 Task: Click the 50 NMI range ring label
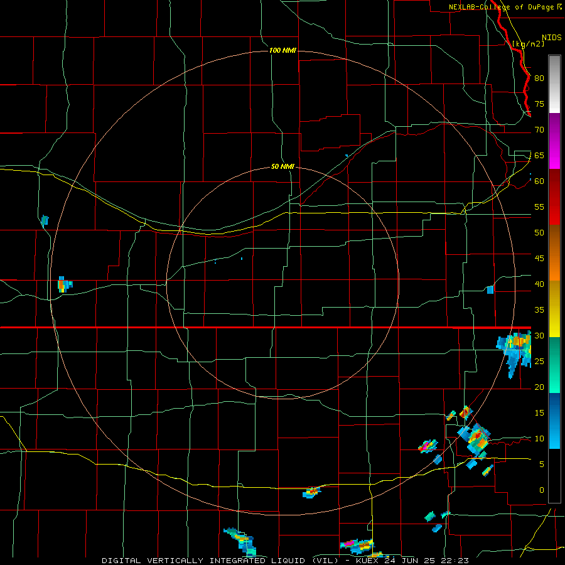[282, 166]
